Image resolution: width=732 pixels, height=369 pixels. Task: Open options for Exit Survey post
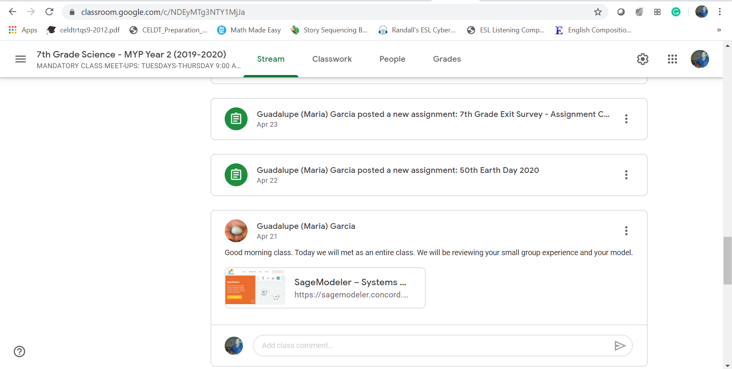[626, 119]
